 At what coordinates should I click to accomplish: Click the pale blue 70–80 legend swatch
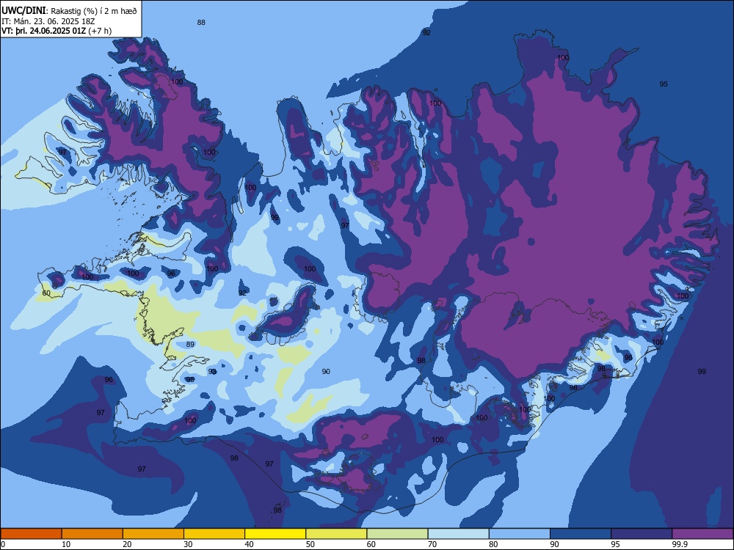pos(458,534)
